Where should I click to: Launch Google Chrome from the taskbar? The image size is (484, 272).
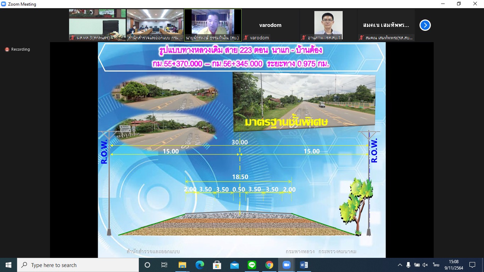pyautogui.click(x=269, y=265)
